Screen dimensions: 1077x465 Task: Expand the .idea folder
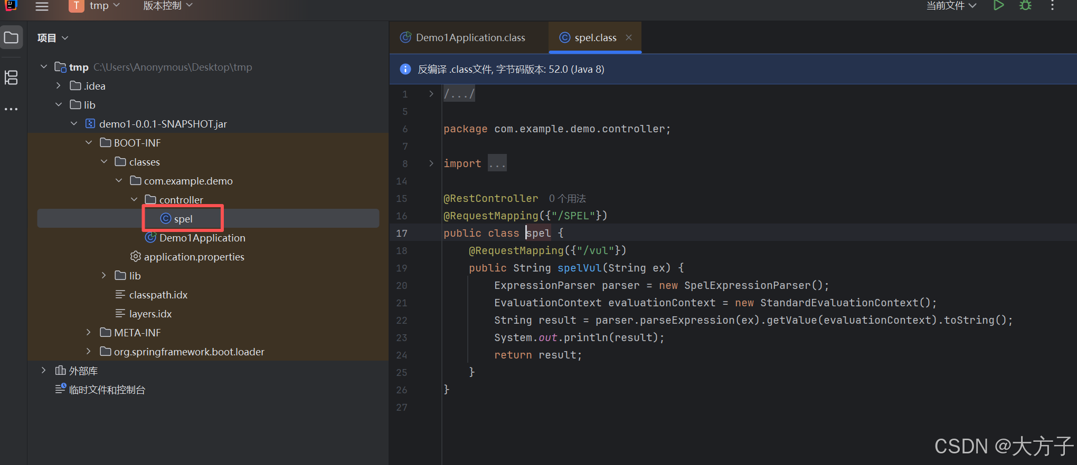tap(59, 85)
